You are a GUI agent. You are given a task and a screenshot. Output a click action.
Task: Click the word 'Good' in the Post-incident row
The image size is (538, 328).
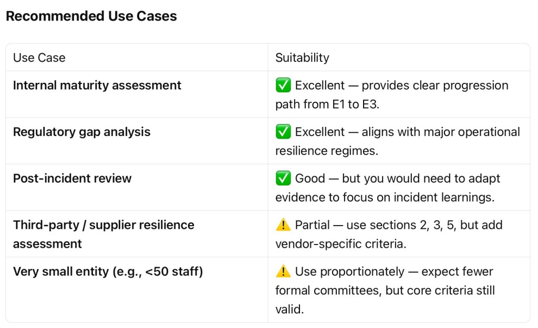[x=310, y=178]
